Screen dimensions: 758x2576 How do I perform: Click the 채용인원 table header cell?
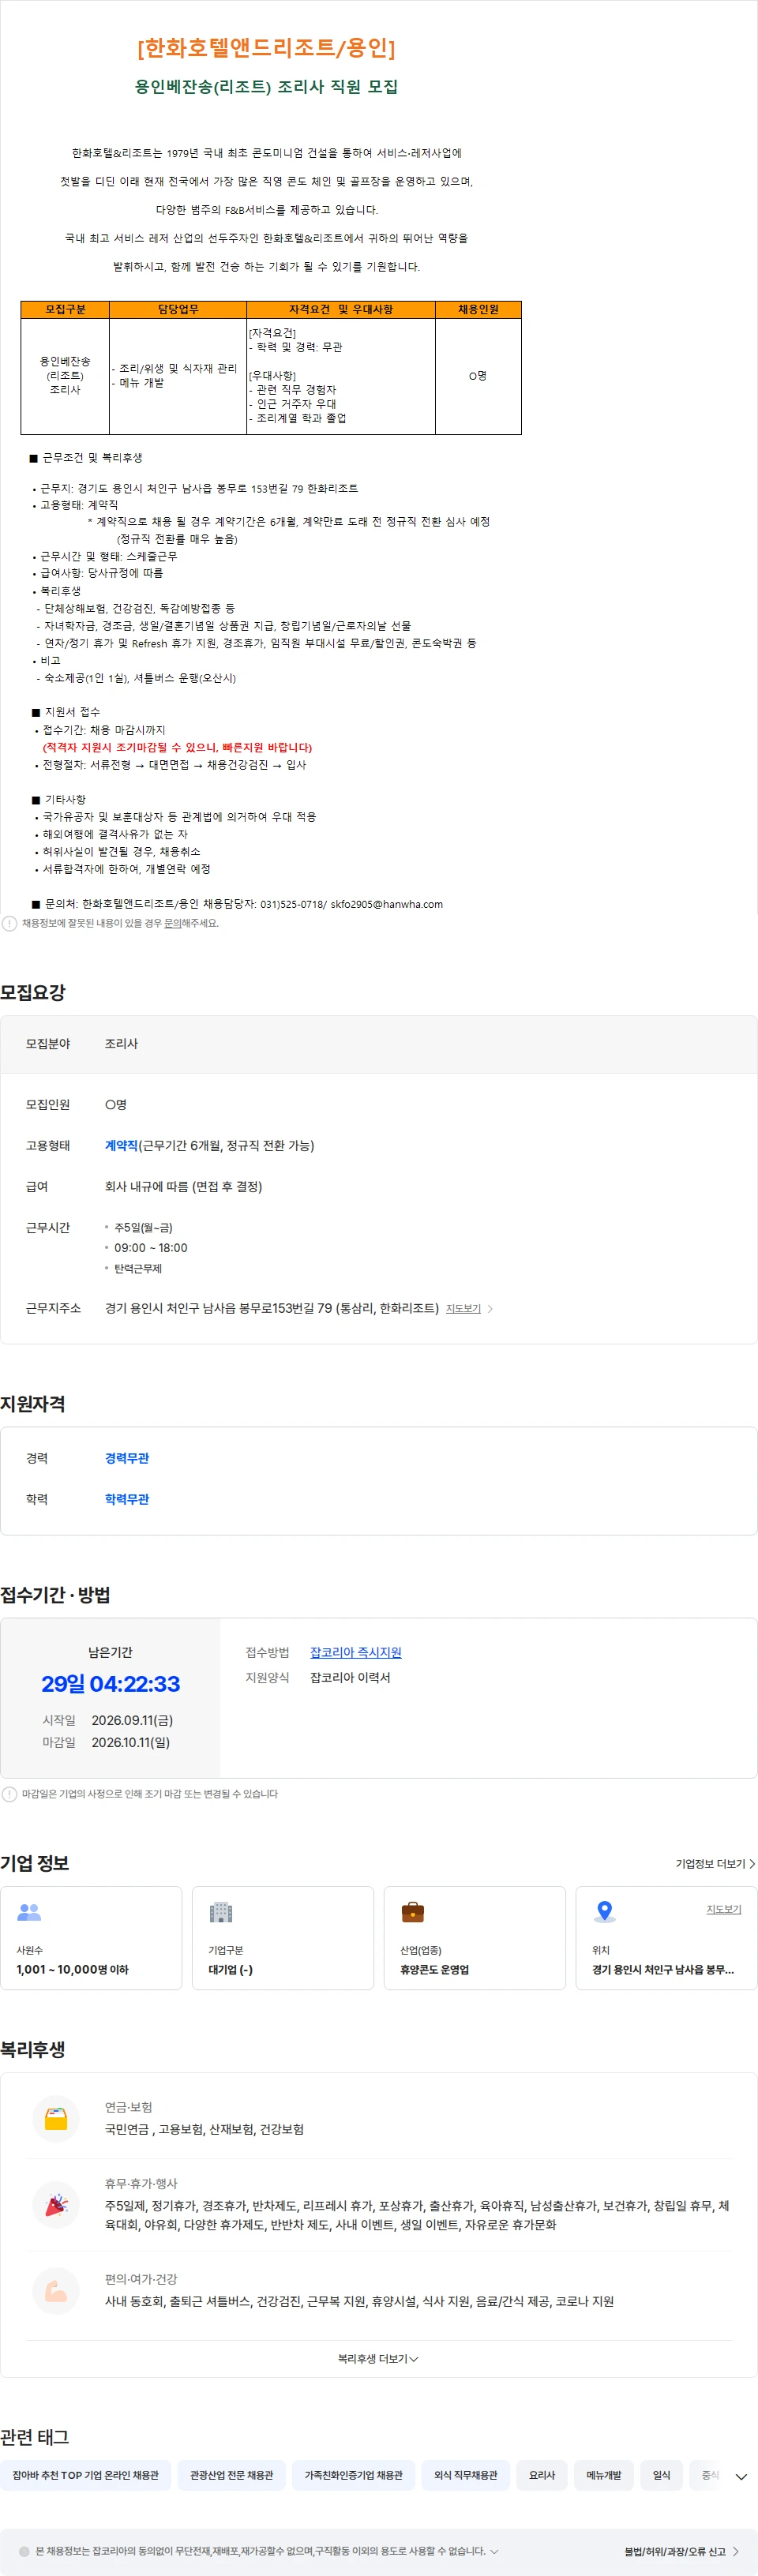478,309
